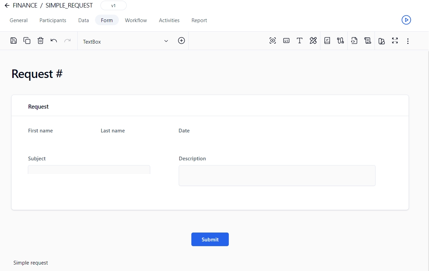Click the back arrow beside FINANCE
Image resolution: width=429 pixels, height=271 pixels.
(7, 6)
